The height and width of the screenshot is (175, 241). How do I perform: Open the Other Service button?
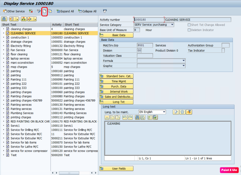click(x=14, y=11)
